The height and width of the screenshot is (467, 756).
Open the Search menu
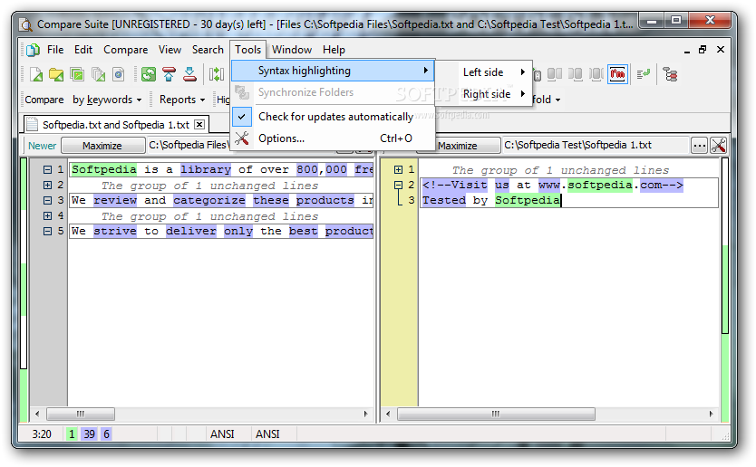[208, 50]
